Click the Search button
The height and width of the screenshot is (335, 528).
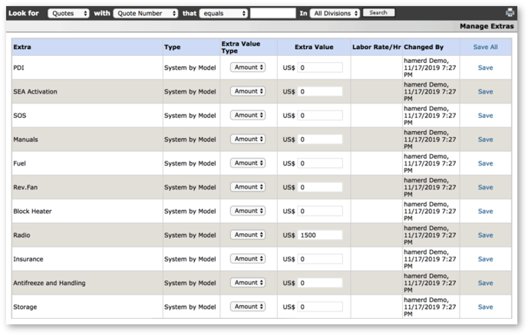(378, 13)
